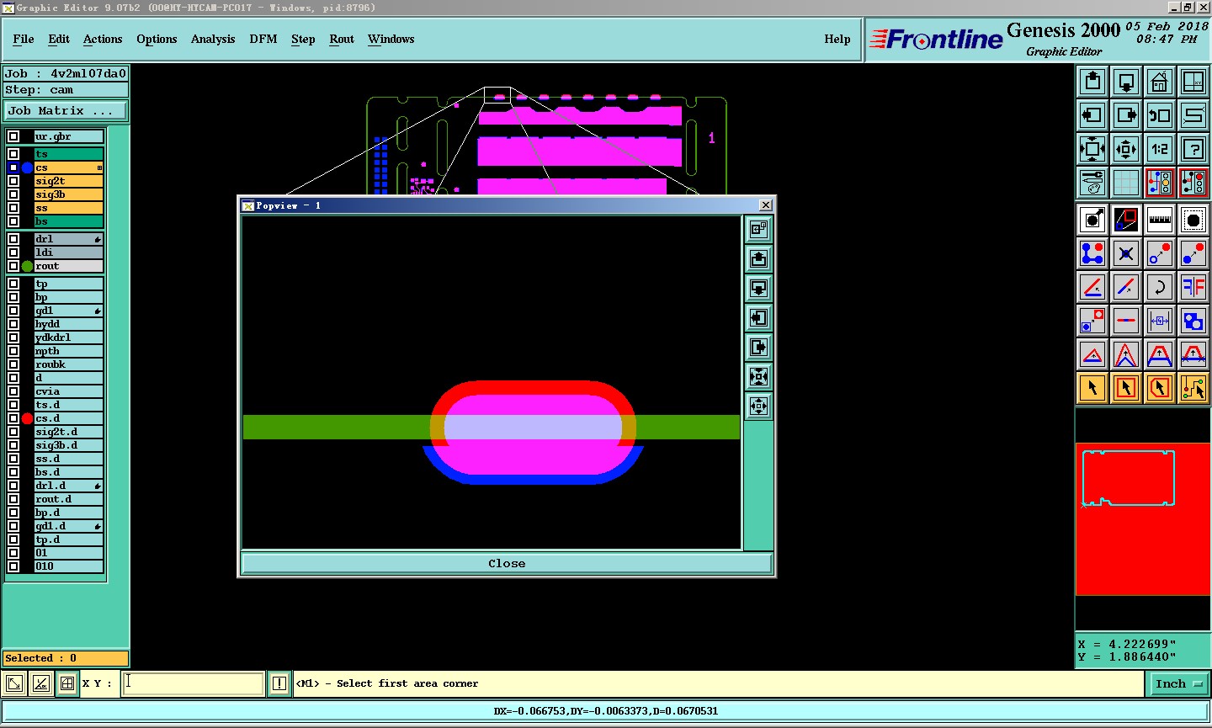The height and width of the screenshot is (728, 1212).
Task: Click the mirror F icon
Action: click(x=1193, y=287)
